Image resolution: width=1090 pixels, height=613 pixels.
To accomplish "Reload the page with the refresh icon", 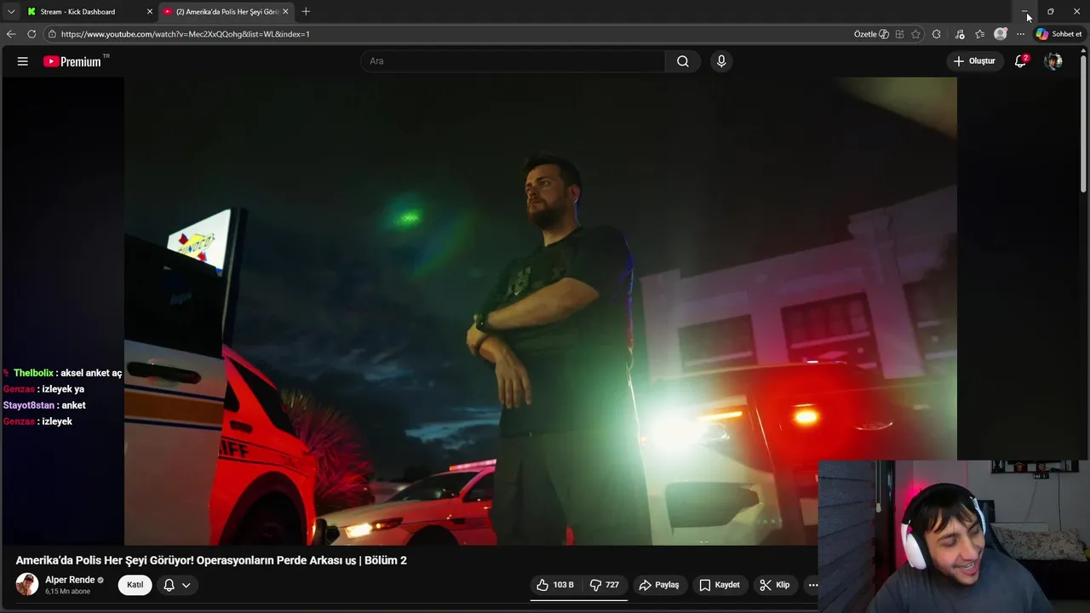I will [x=32, y=34].
